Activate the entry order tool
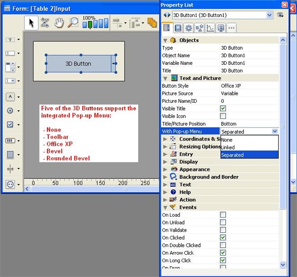297x277 pixels. pos(45,22)
